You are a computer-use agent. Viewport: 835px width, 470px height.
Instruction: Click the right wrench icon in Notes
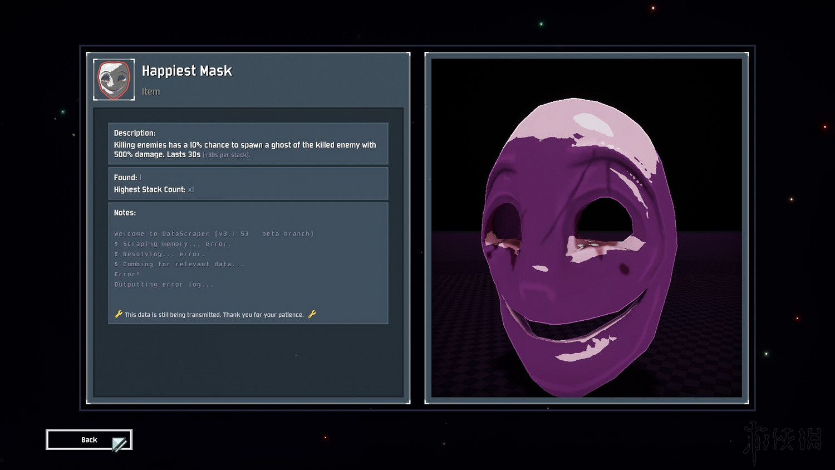point(312,315)
